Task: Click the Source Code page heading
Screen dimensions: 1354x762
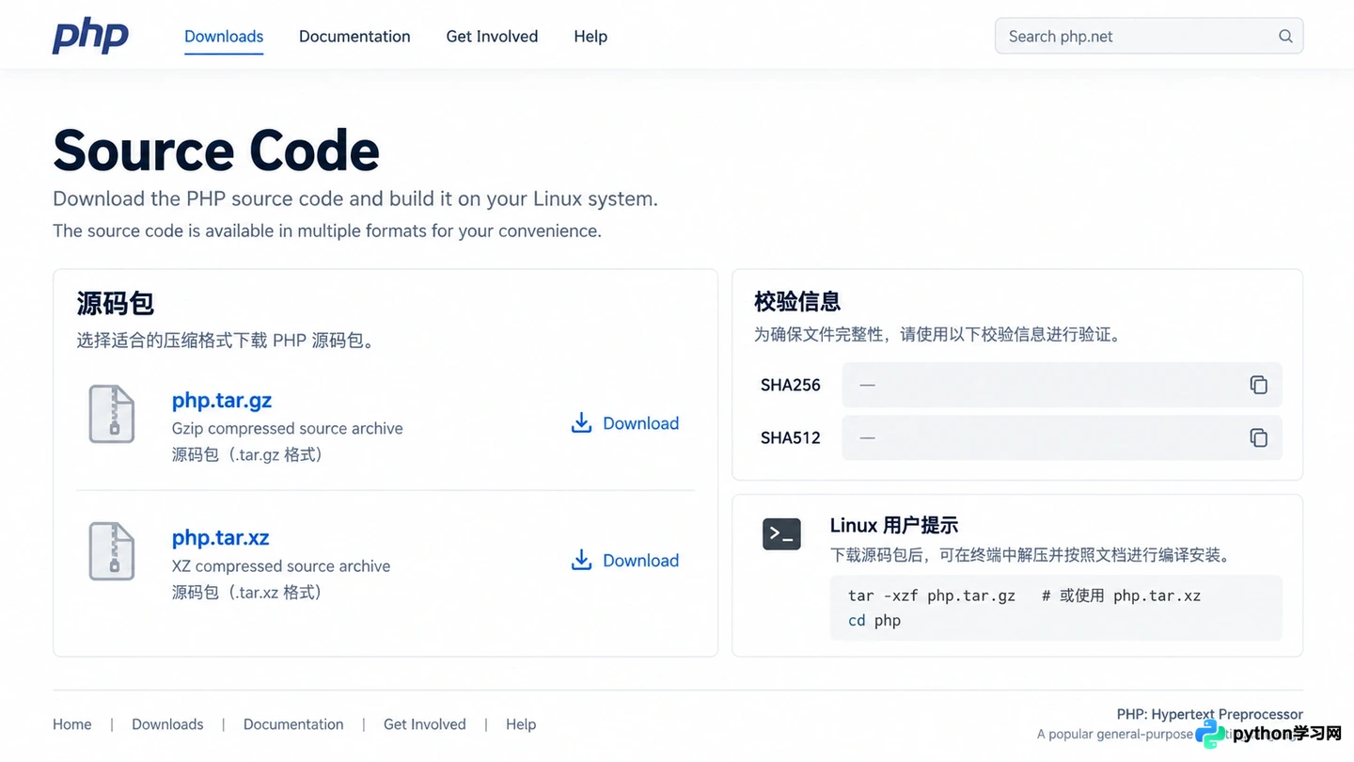Action: point(216,150)
